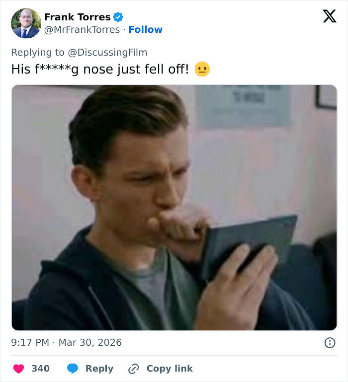
Task: Open the 9:17 PM timestamp
Action: coord(30,343)
